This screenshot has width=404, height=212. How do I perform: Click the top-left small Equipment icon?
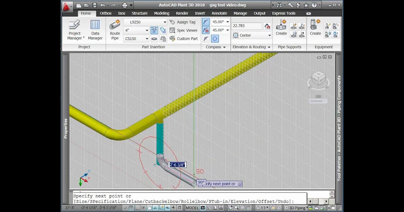point(328,26)
